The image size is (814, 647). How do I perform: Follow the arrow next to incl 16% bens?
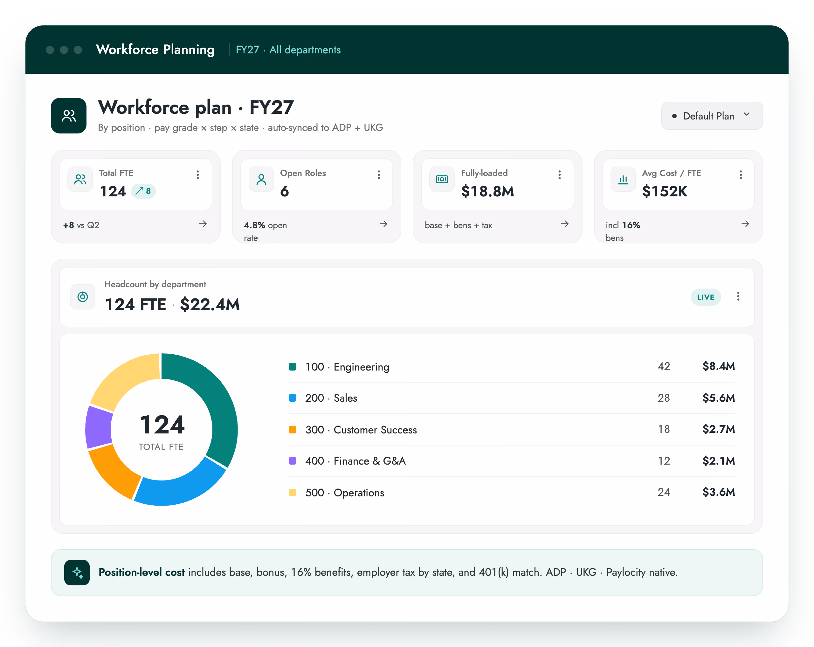pyautogui.click(x=745, y=224)
